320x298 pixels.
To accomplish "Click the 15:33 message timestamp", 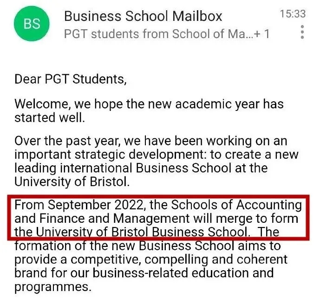I will (293, 14).
